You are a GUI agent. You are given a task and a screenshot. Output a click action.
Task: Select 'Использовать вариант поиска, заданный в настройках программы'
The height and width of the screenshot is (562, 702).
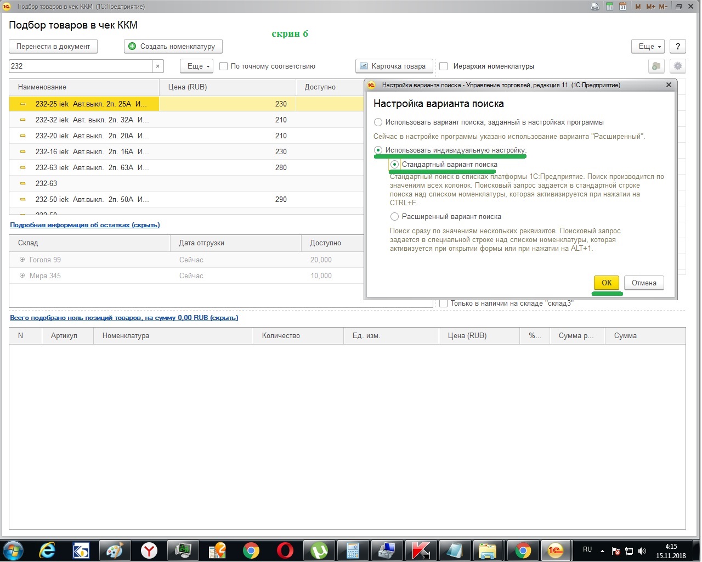point(378,122)
